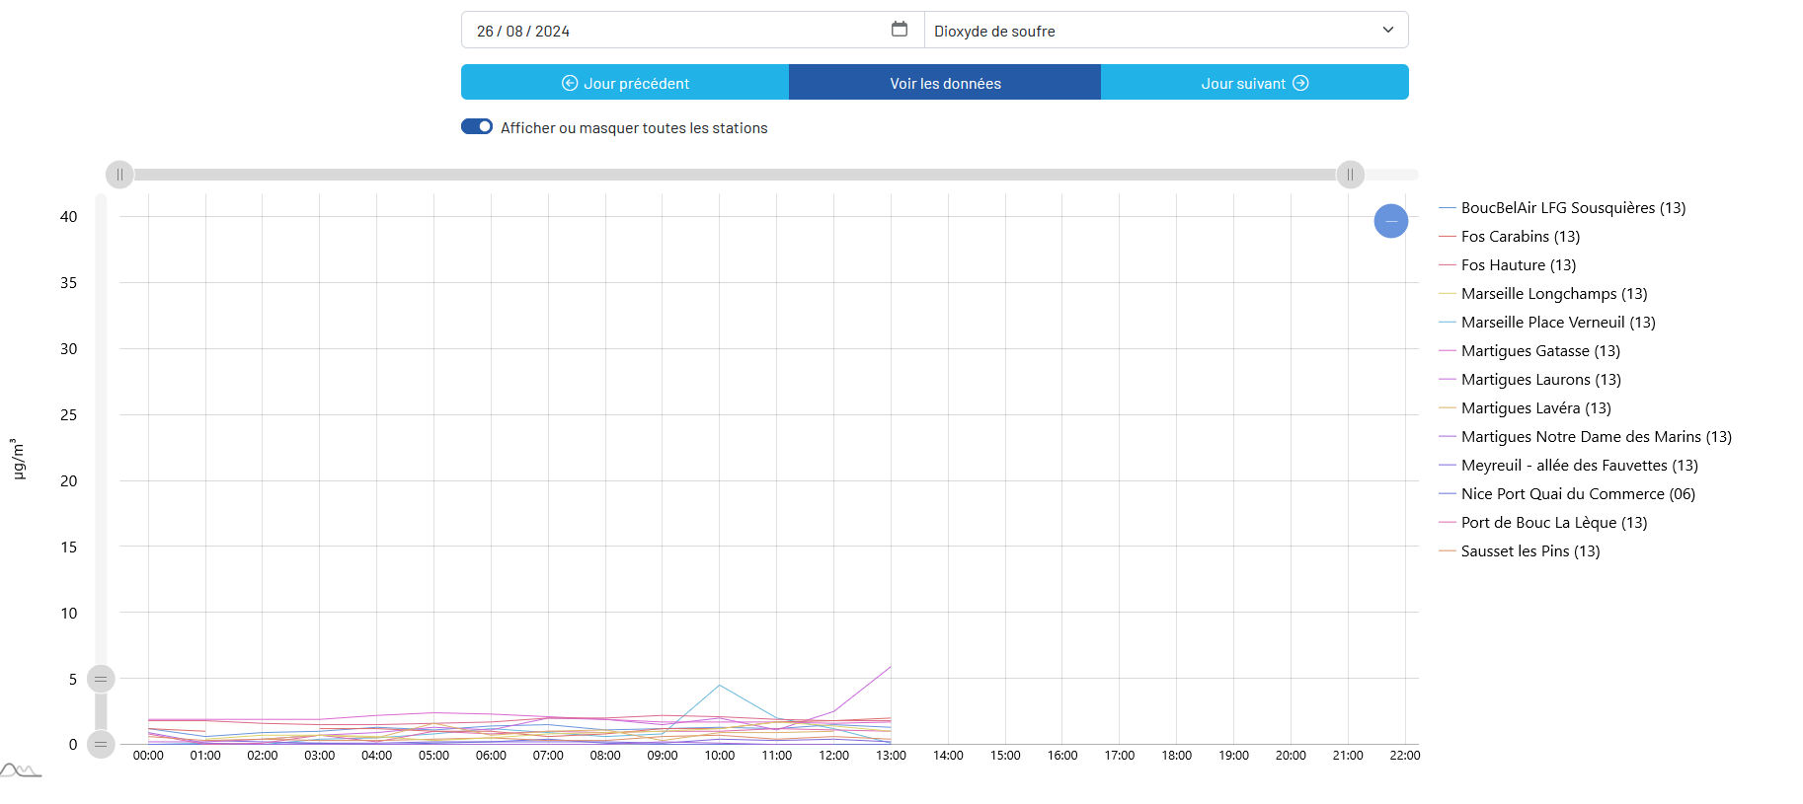
Task: Hide Marseille Longchamps (13) series
Action: [x=1543, y=294]
